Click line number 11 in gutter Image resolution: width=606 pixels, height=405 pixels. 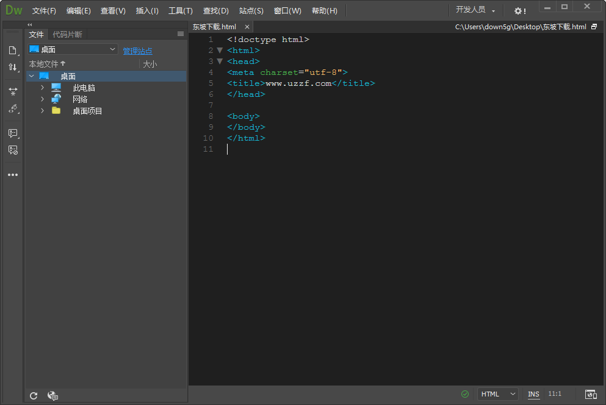(x=208, y=149)
